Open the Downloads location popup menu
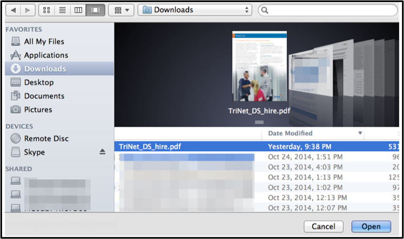Image resolution: width=404 pixels, height=239 pixels. (195, 10)
